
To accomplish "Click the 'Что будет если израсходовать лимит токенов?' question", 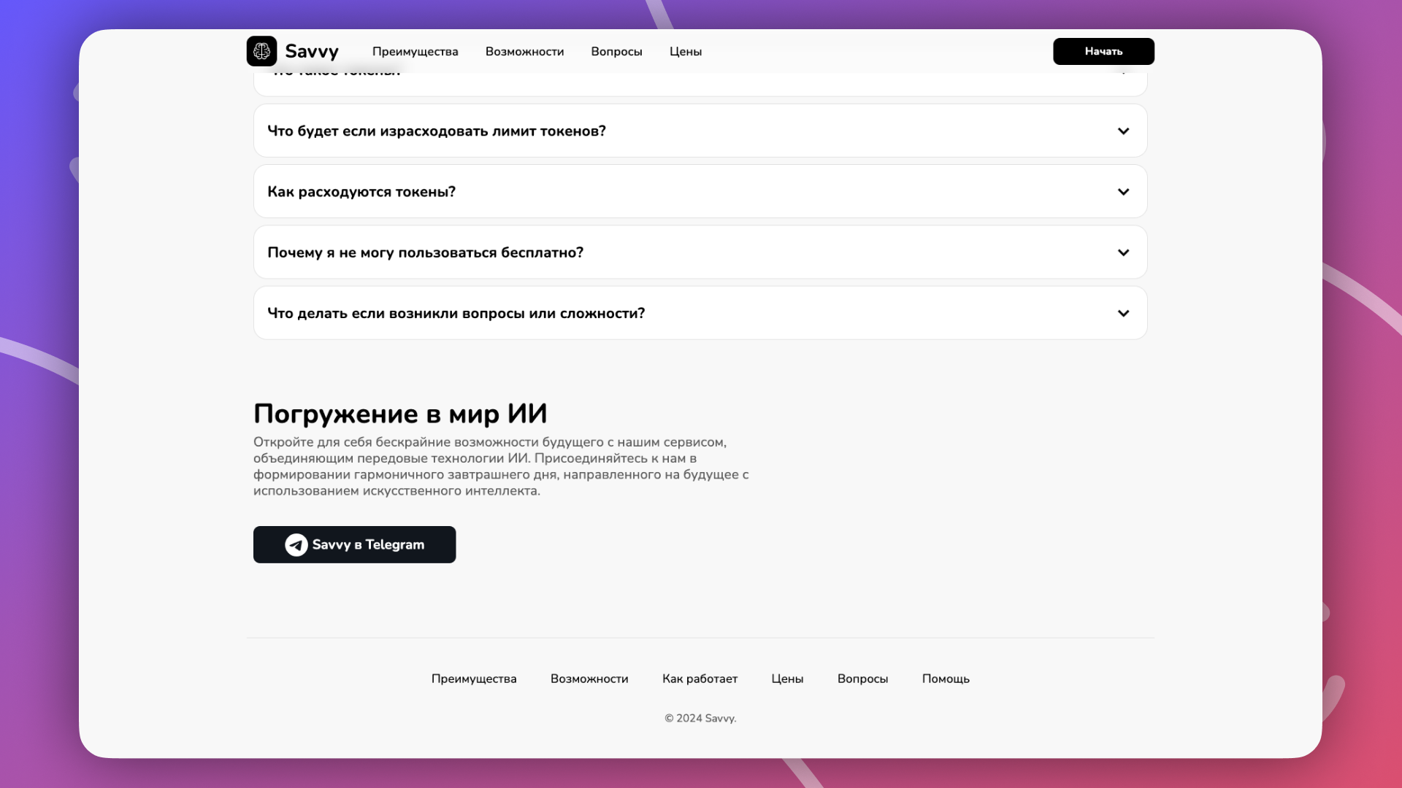I will [x=436, y=131].
